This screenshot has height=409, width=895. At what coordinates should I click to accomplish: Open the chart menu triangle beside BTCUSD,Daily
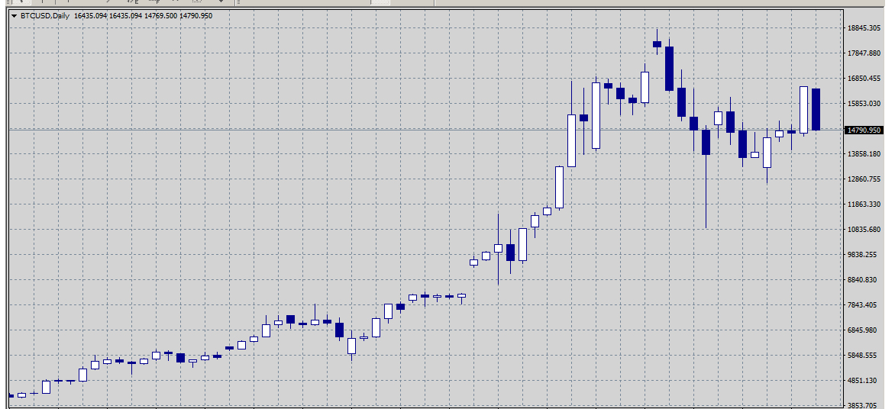coord(14,16)
